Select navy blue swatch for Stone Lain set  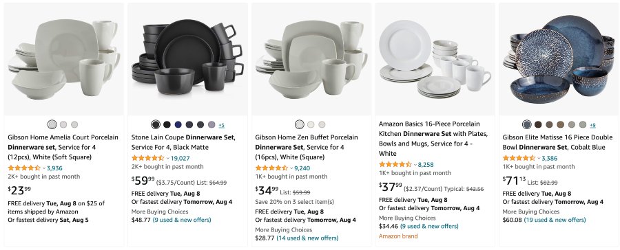178,124
